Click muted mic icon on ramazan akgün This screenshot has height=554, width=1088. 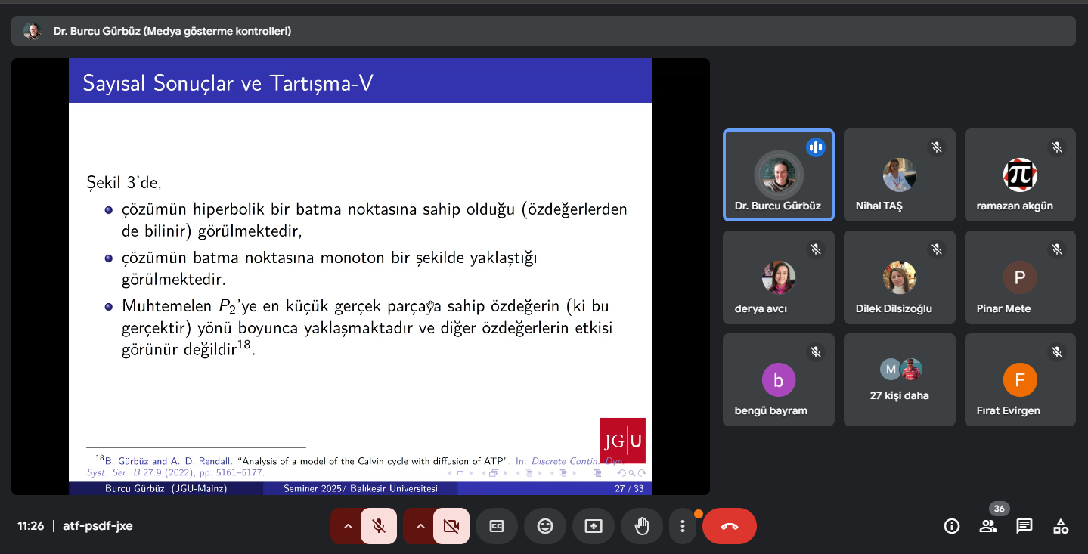coord(1057,147)
